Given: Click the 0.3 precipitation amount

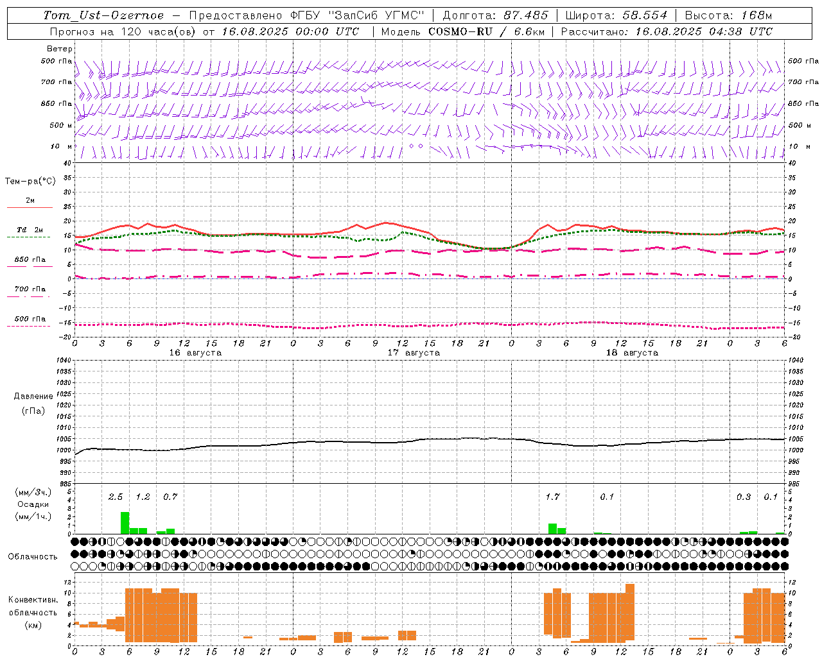Looking at the screenshot, I should 744,497.
